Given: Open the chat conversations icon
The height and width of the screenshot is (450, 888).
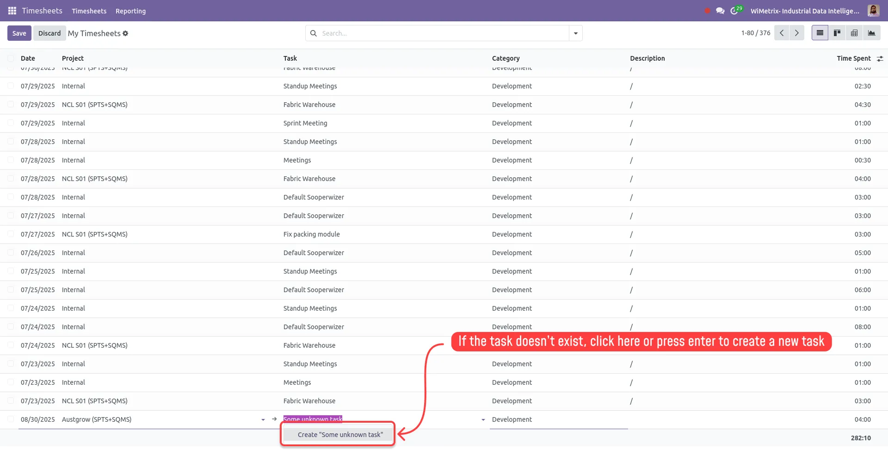Looking at the screenshot, I should coord(720,11).
